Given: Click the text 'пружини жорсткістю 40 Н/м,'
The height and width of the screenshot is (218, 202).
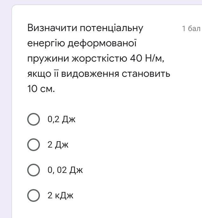Looking at the screenshot, I should (96, 58).
